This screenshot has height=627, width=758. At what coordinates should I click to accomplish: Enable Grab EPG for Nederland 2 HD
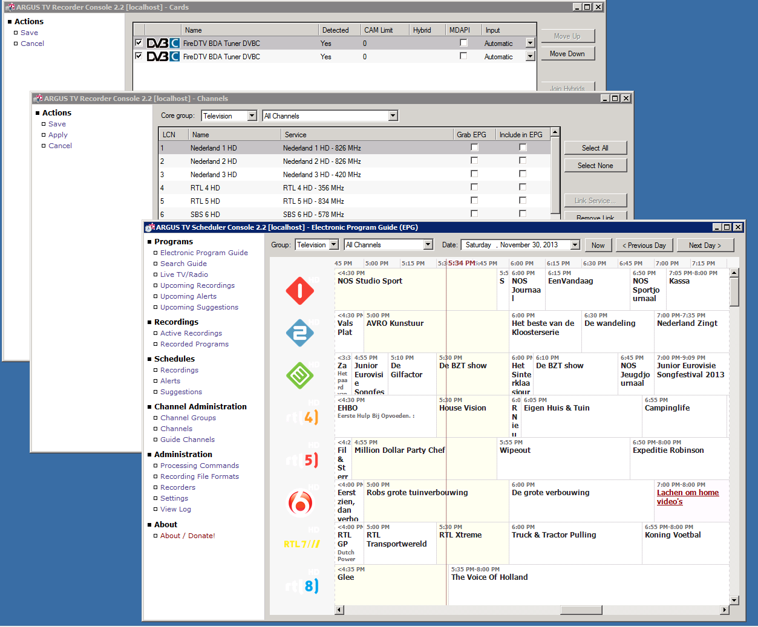tap(474, 161)
